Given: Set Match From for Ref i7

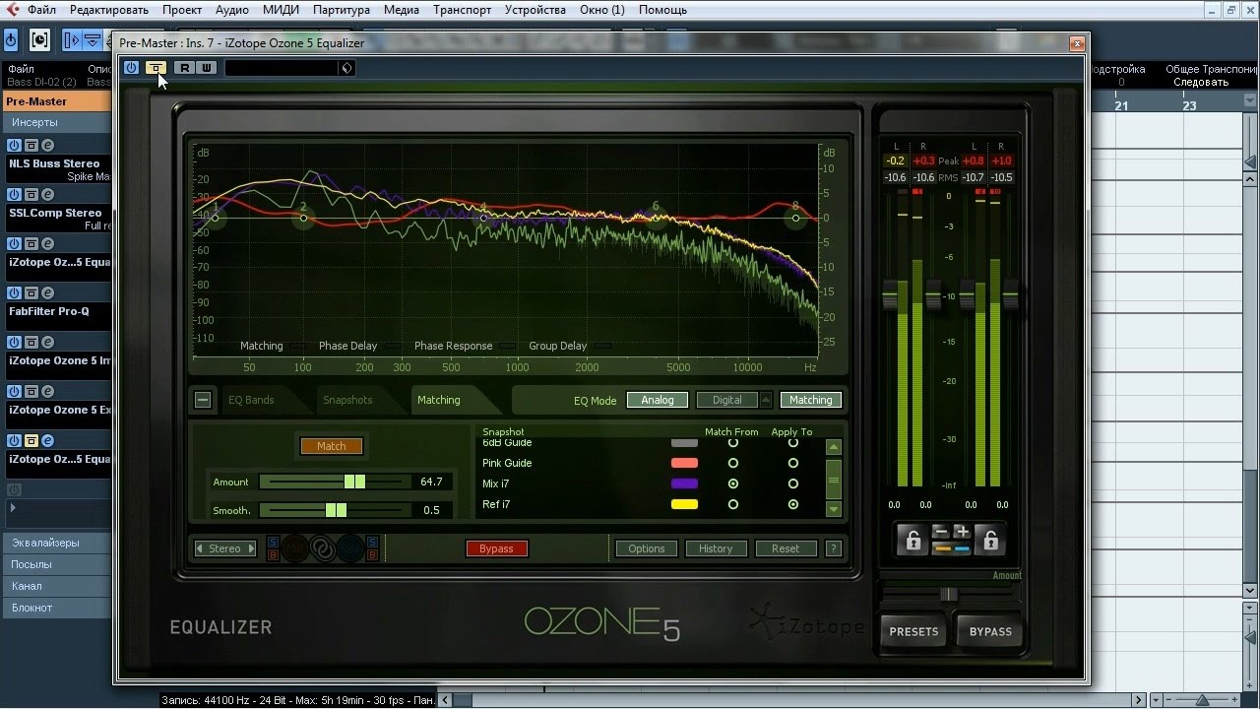Looking at the screenshot, I should click(732, 504).
